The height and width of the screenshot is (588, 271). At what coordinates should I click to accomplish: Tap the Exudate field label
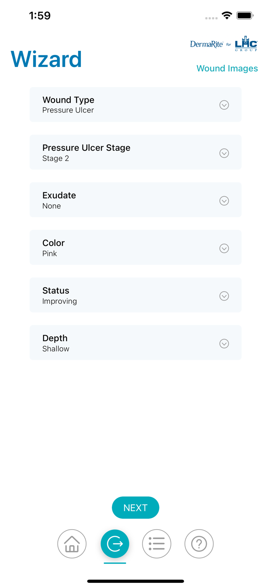59,195
